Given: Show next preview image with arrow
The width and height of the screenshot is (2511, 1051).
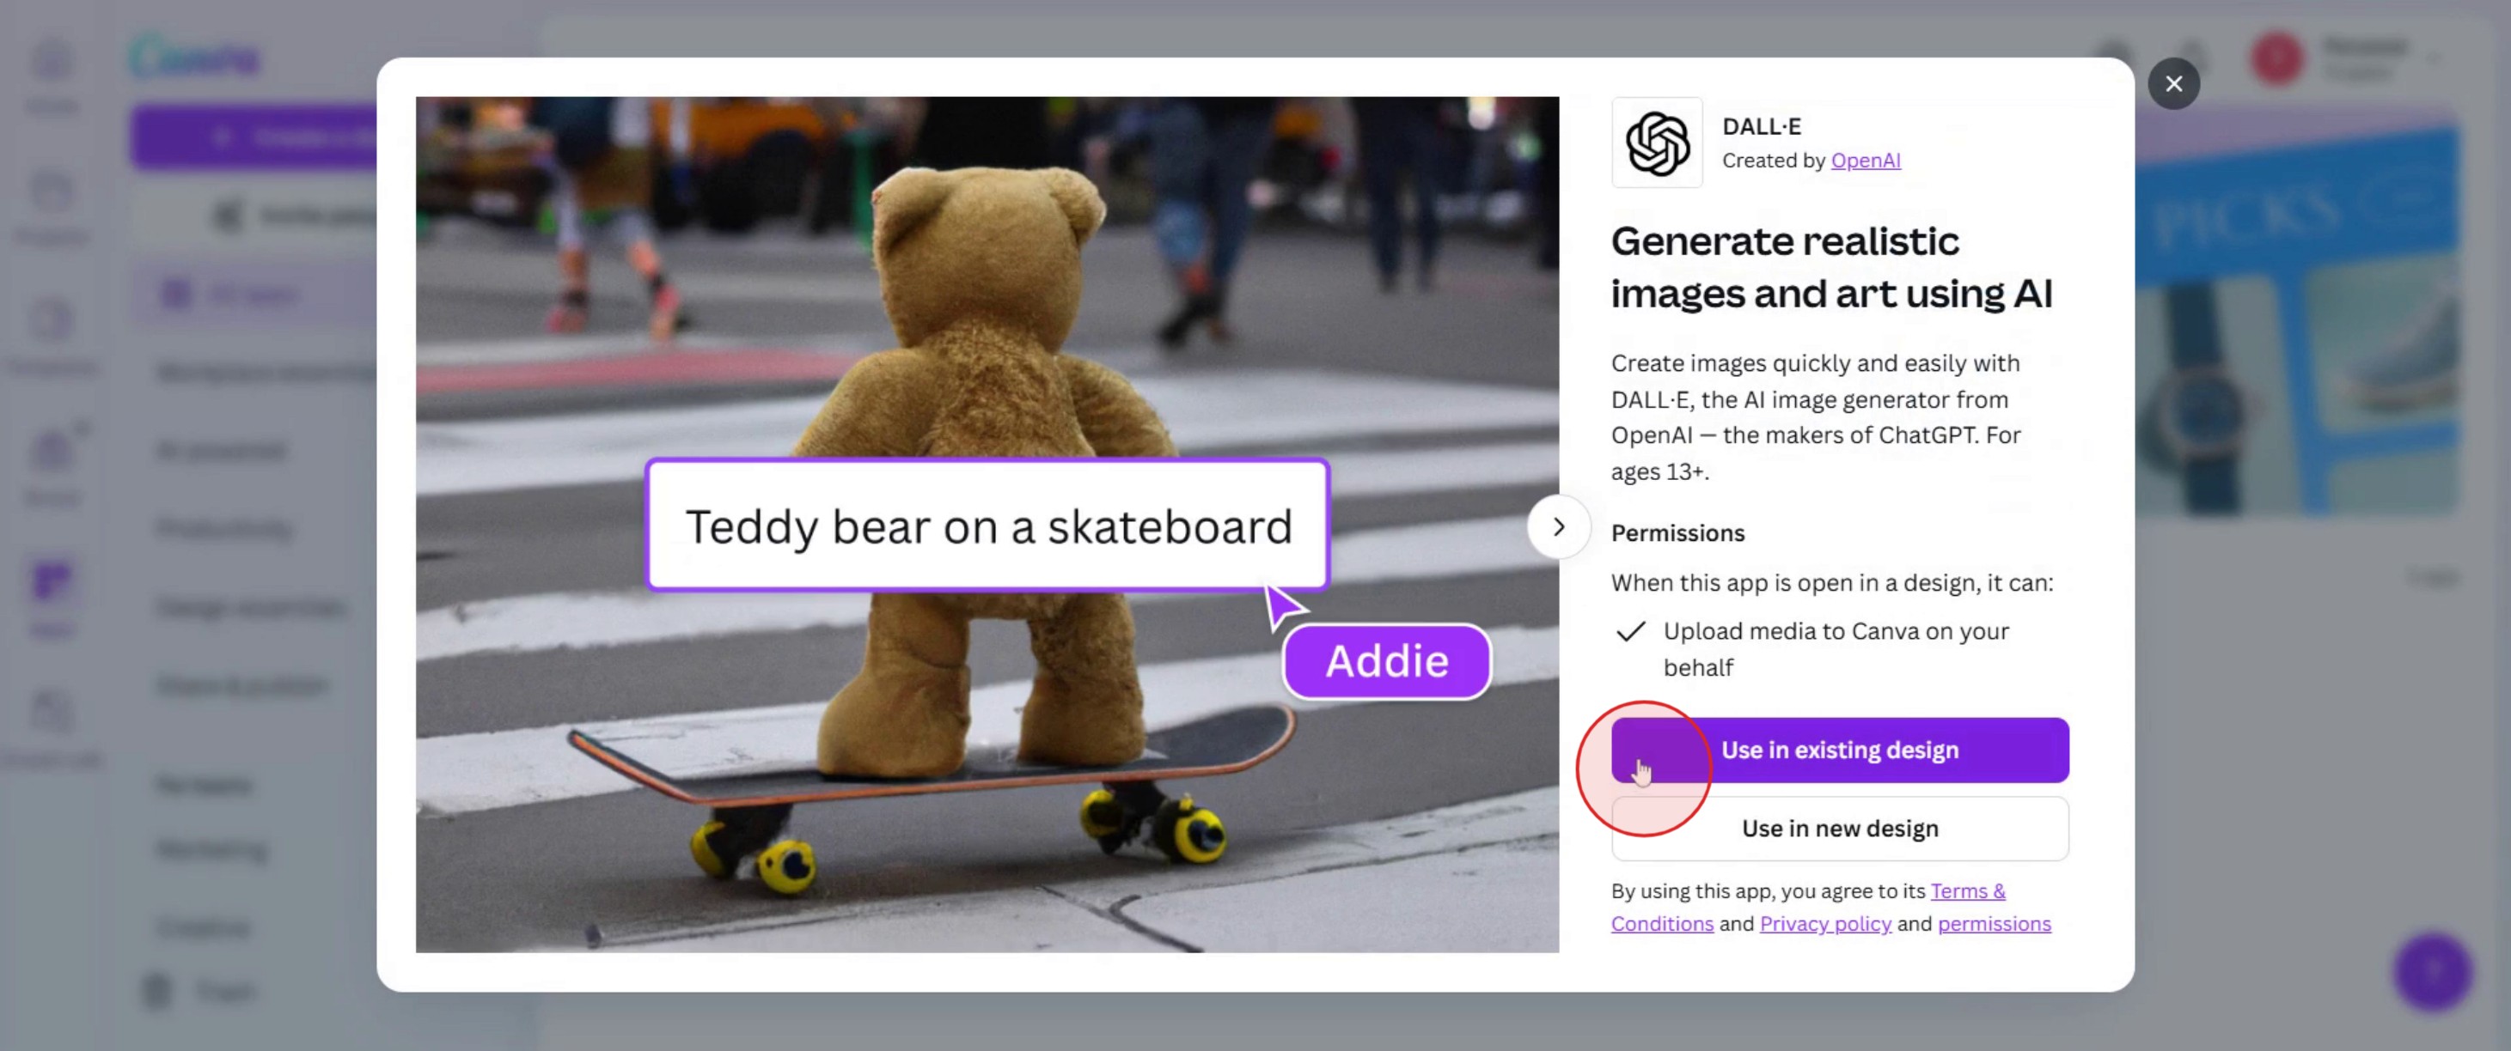Looking at the screenshot, I should [1559, 527].
